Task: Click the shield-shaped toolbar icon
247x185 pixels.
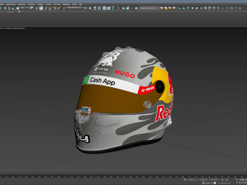Action: pos(209,8)
